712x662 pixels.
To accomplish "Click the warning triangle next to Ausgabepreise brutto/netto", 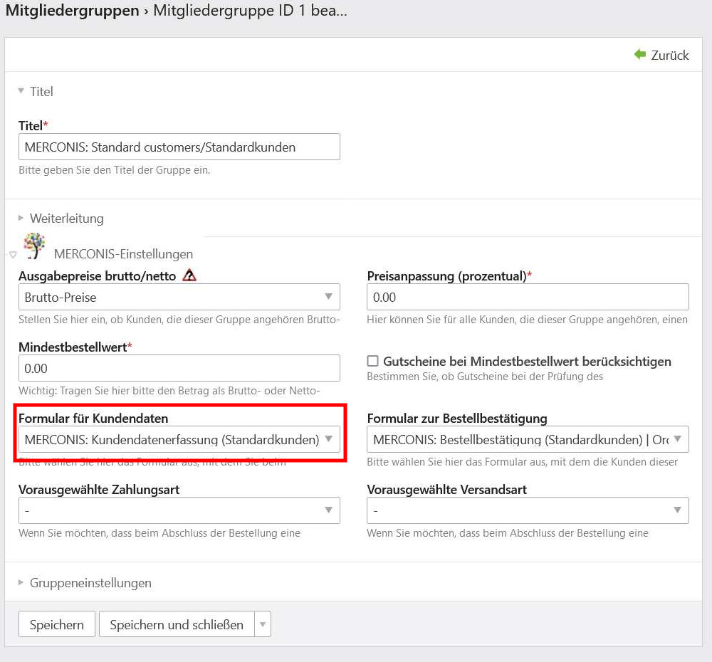I will [x=189, y=275].
